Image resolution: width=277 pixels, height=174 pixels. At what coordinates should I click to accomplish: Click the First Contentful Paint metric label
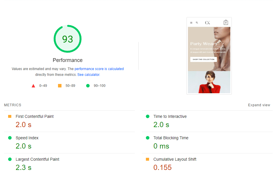(x=35, y=116)
